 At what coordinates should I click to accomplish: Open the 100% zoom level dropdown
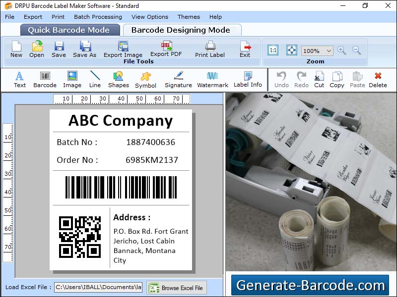(x=317, y=50)
